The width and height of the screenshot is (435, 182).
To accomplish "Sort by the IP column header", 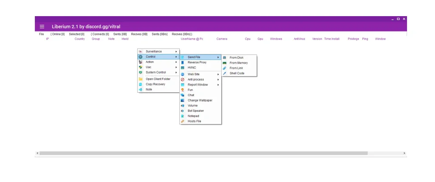I will click(48, 39).
